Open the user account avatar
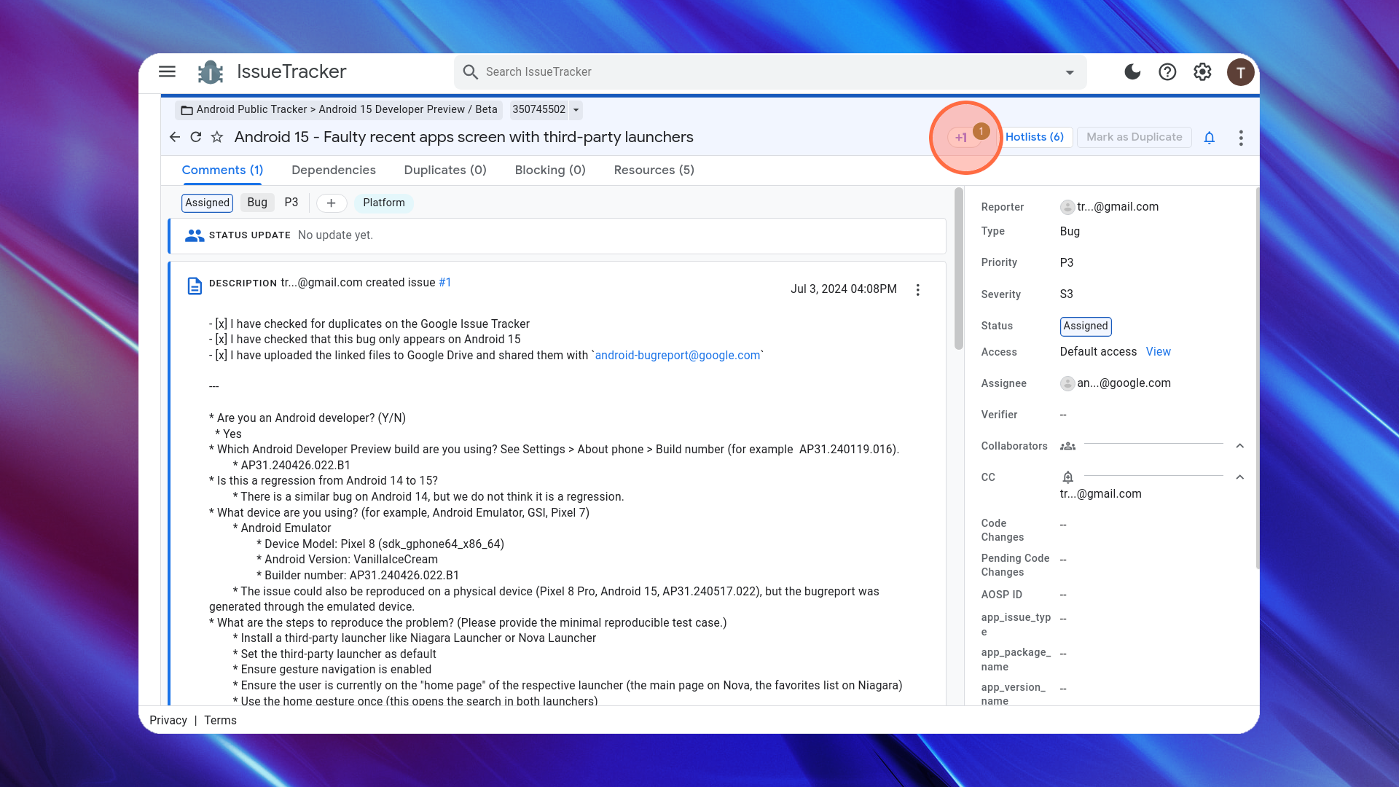Screen dimensions: 1399x787 point(1240,72)
